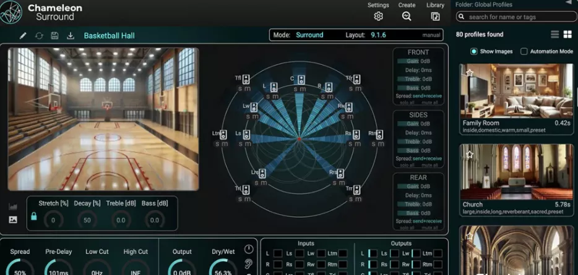Click the reload profile icon

point(39,36)
